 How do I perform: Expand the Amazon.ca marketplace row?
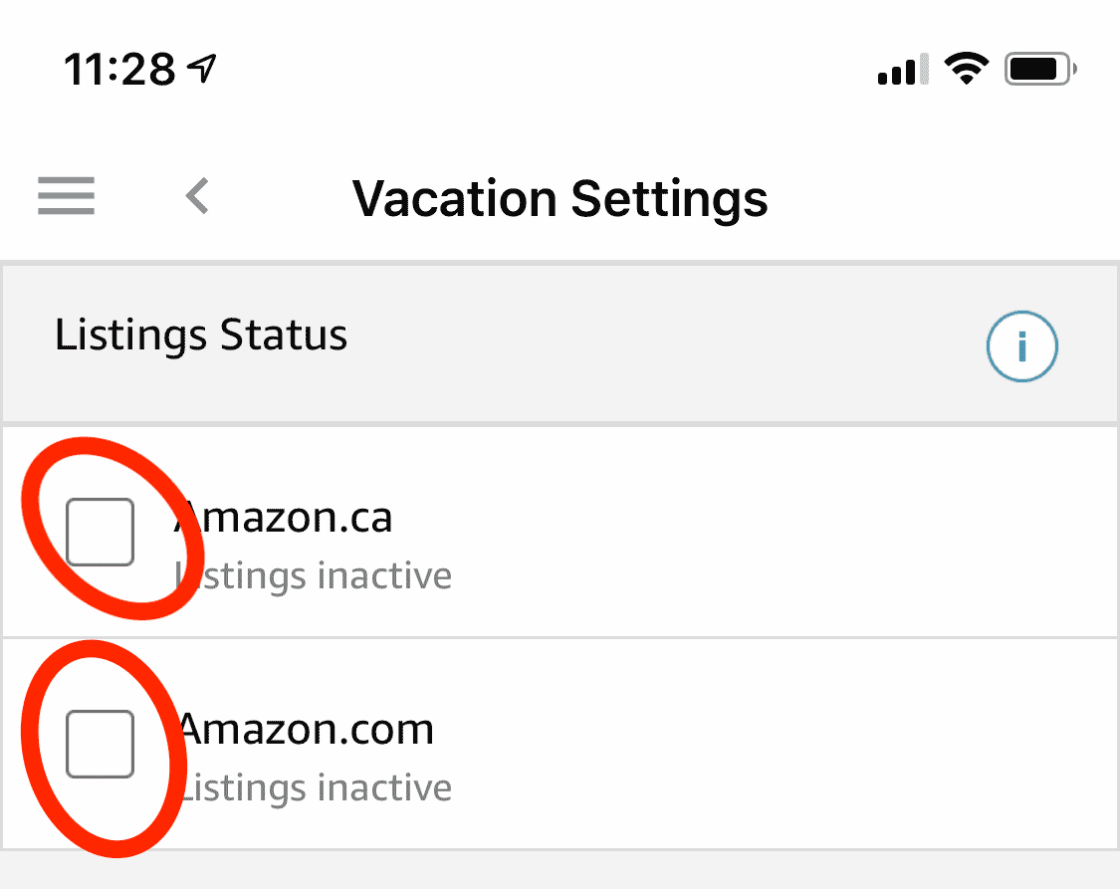[282, 518]
